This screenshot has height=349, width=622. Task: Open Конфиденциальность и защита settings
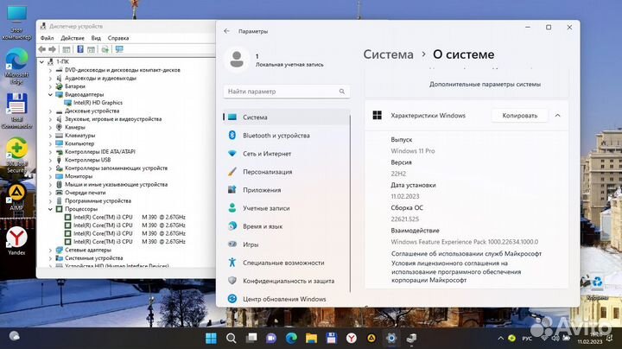286,281
